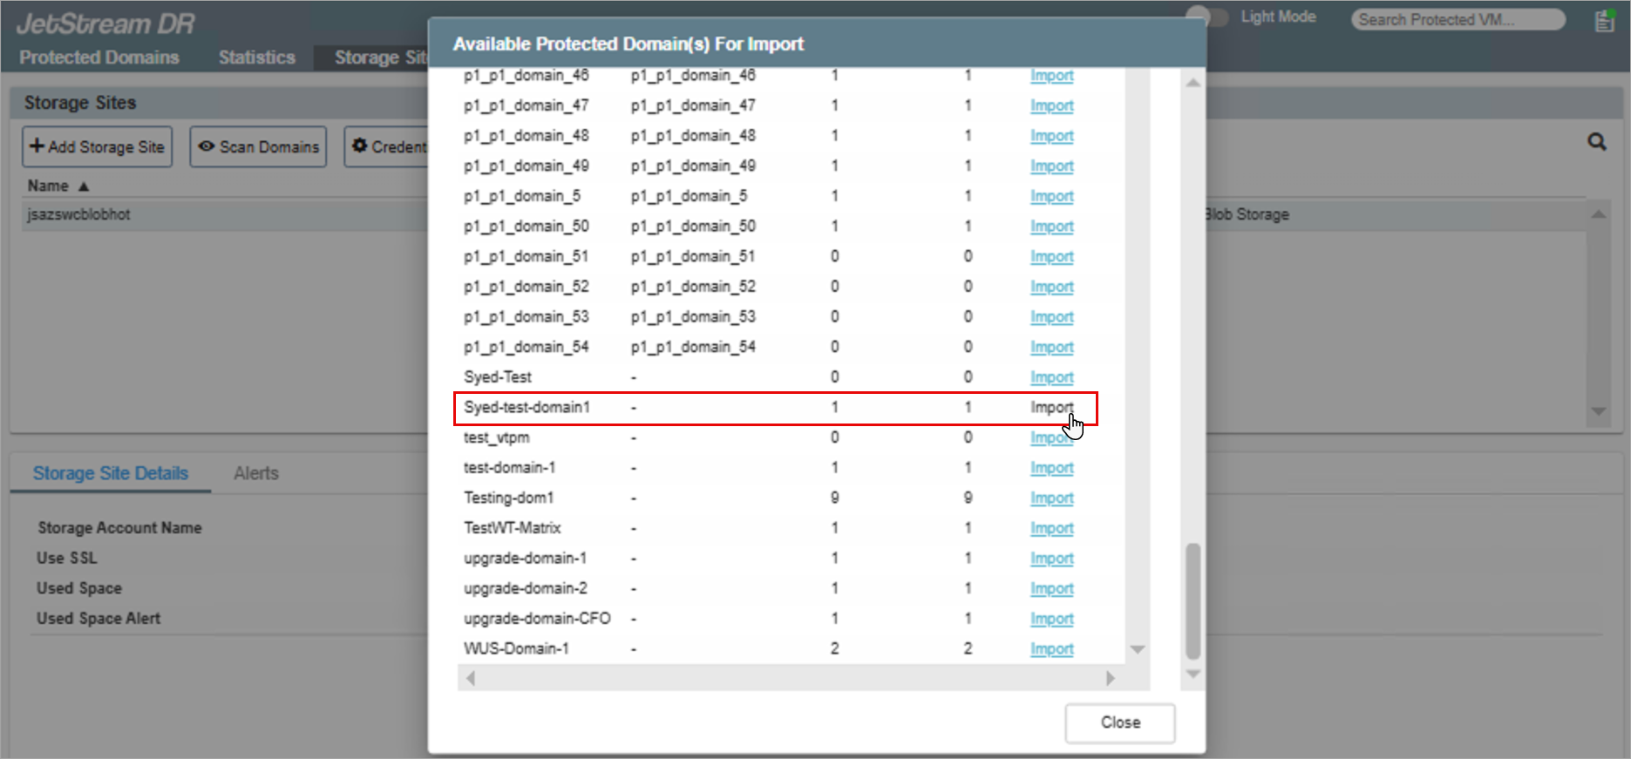Go to the Protected Domains tab
Screen dimensions: 1631x759
pyautogui.click(x=99, y=58)
